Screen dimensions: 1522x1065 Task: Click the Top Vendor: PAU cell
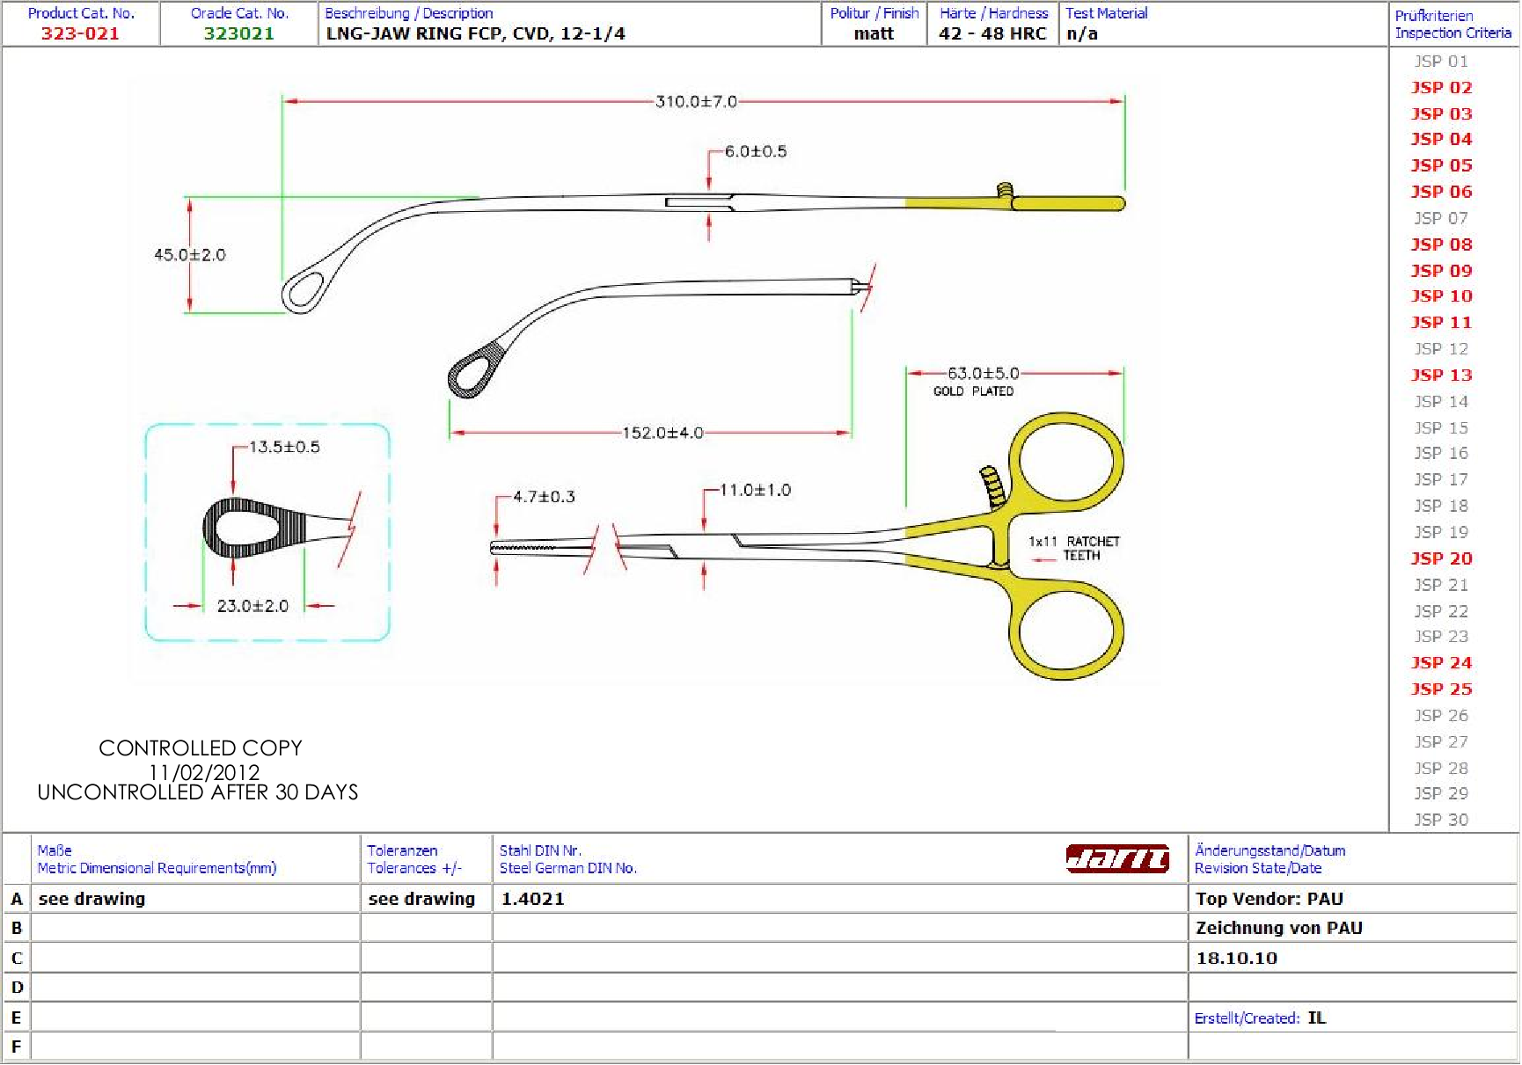[x=1269, y=899]
